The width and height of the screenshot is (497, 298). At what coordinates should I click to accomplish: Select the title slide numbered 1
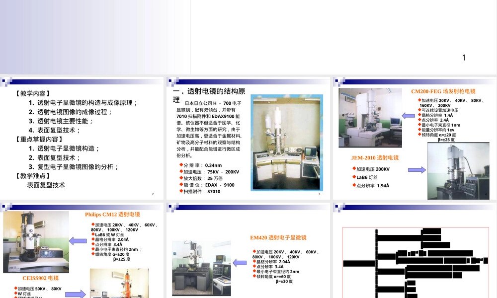pos(248,37)
